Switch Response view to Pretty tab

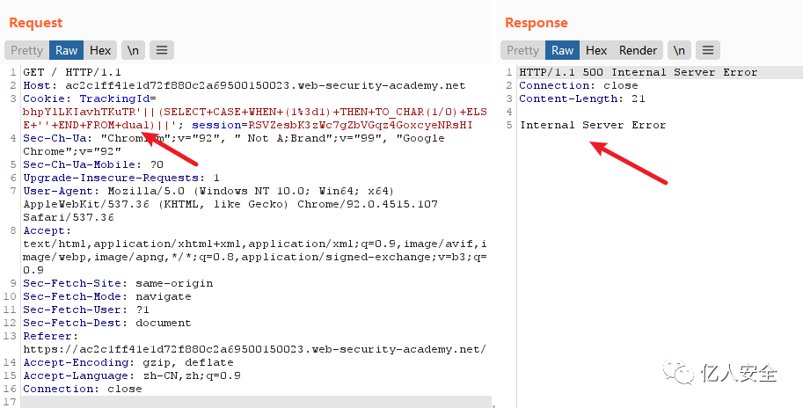[522, 50]
